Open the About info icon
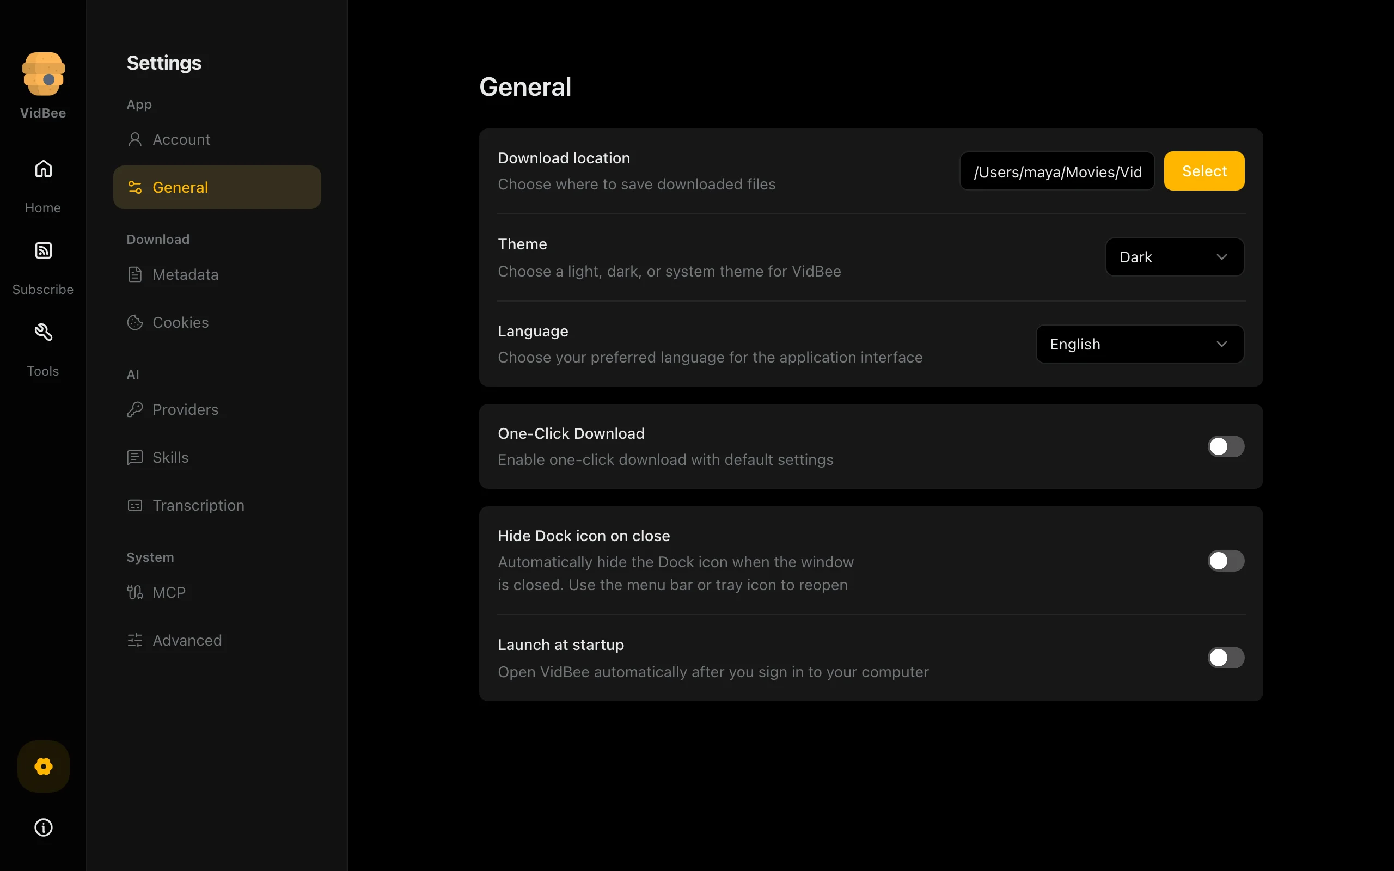The image size is (1394, 871). (x=43, y=827)
